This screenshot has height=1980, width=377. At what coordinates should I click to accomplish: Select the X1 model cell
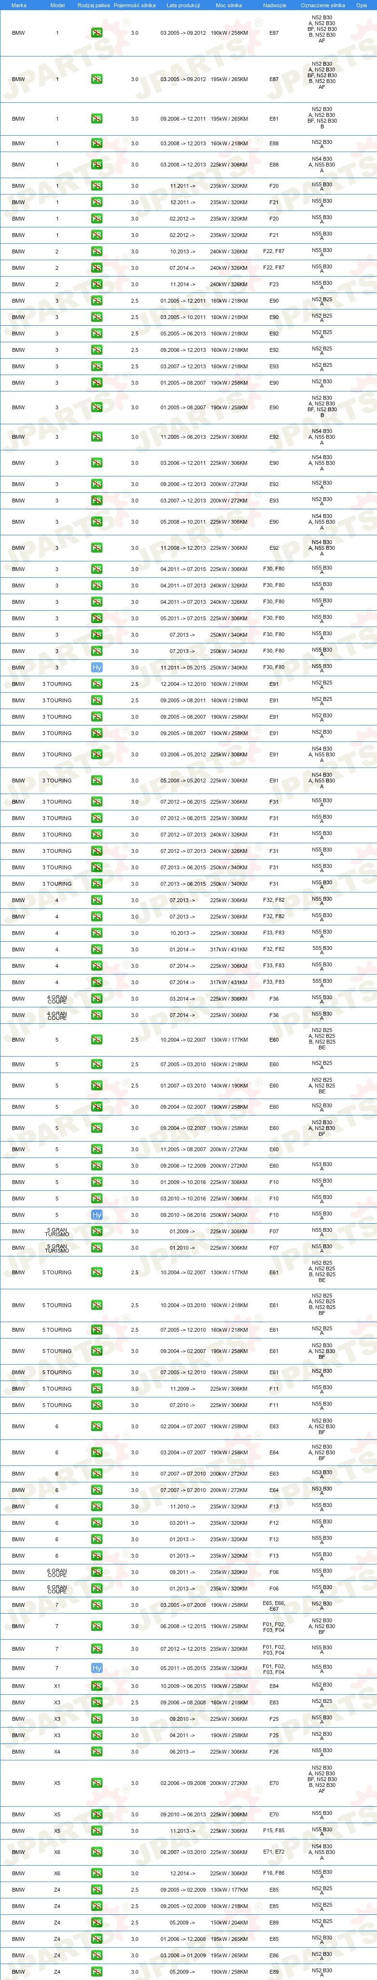57,1687
